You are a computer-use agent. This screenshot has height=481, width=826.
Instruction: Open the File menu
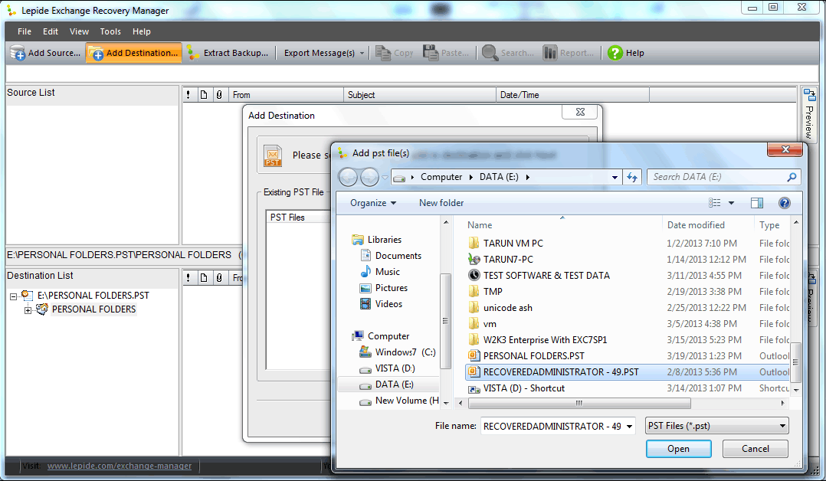tap(25, 31)
